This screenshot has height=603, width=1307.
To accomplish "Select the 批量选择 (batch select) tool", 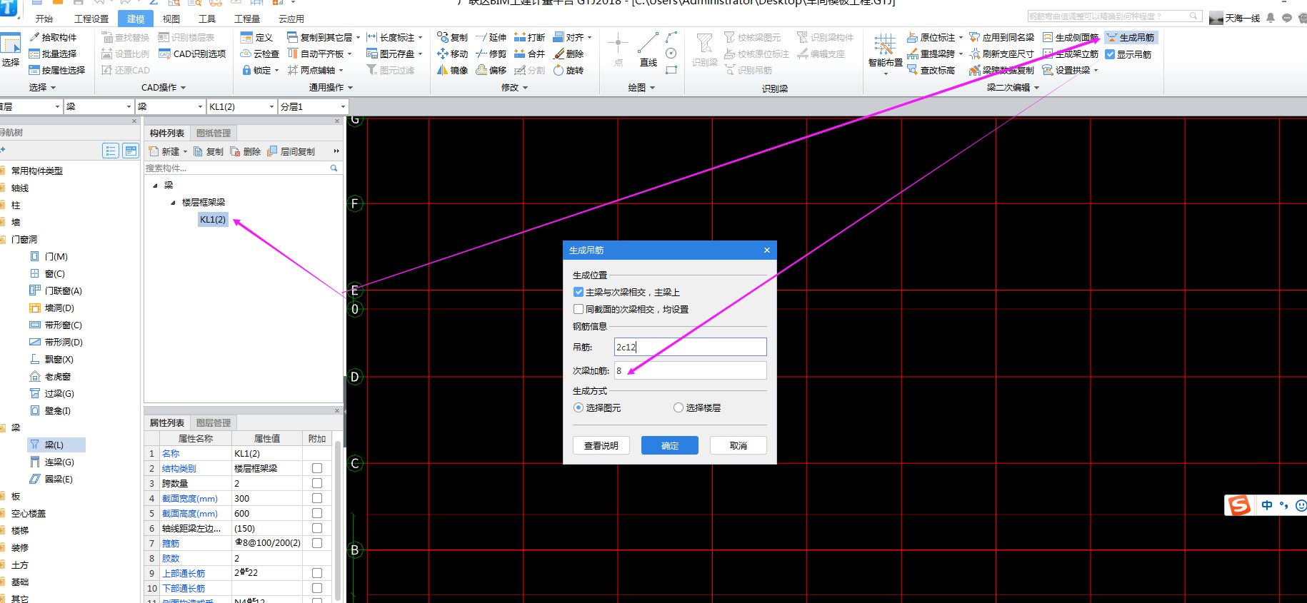I will click(53, 54).
